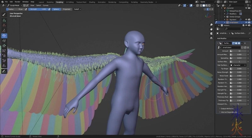Expand the Output Attributes panel
This screenshot has width=252, height=138.
227,108
